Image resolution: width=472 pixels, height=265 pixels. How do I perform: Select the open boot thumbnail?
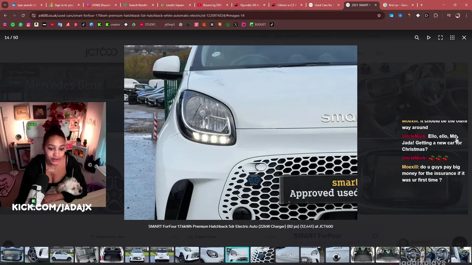pos(112,255)
